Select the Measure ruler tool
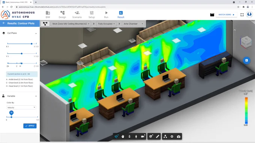Image resolution: width=255 pixels, height=143 pixels. tap(157, 137)
